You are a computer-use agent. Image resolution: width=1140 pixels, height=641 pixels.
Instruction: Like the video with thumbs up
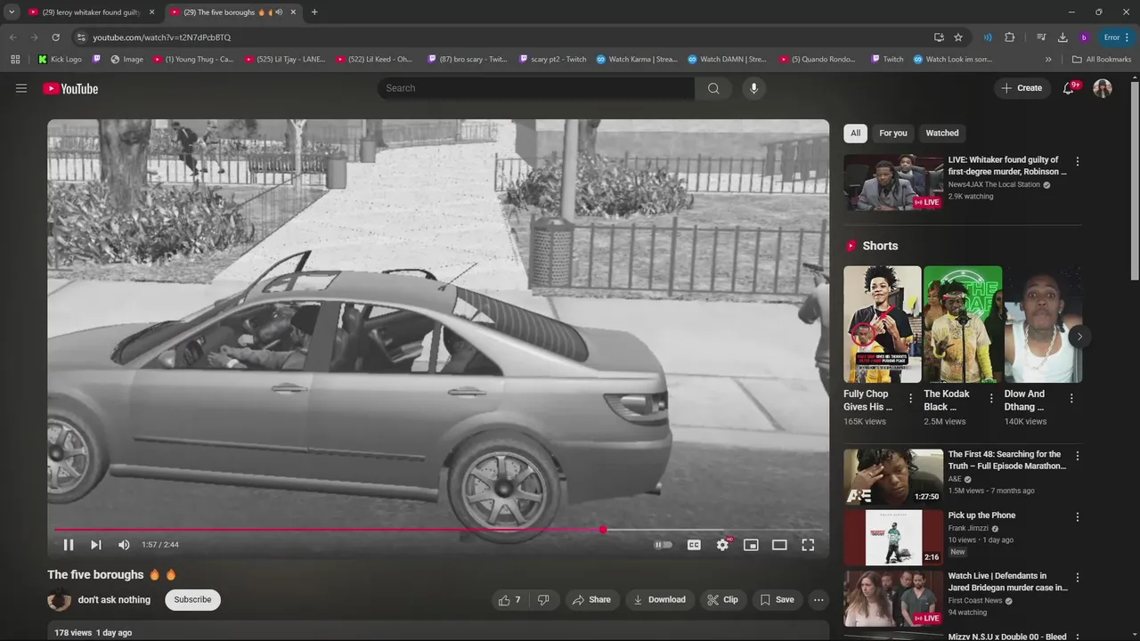511,600
